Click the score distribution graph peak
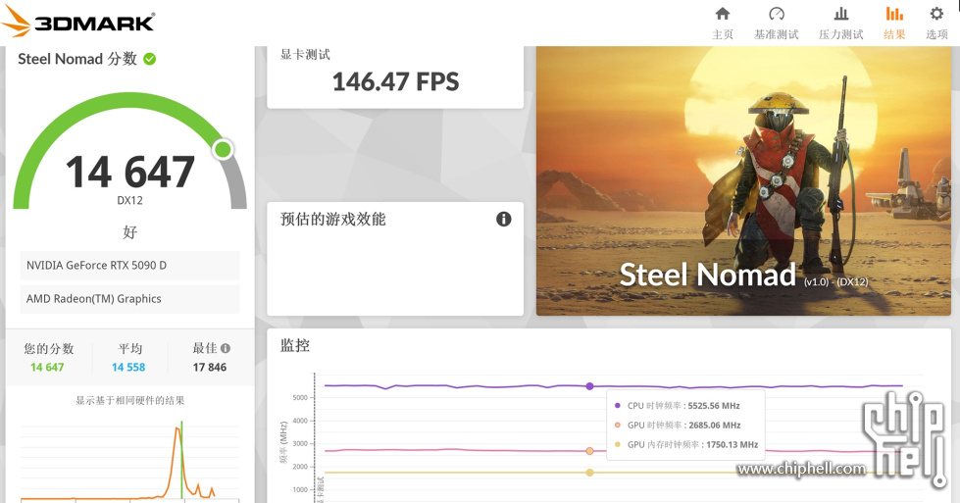The height and width of the screenshot is (503, 960). click(x=179, y=428)
